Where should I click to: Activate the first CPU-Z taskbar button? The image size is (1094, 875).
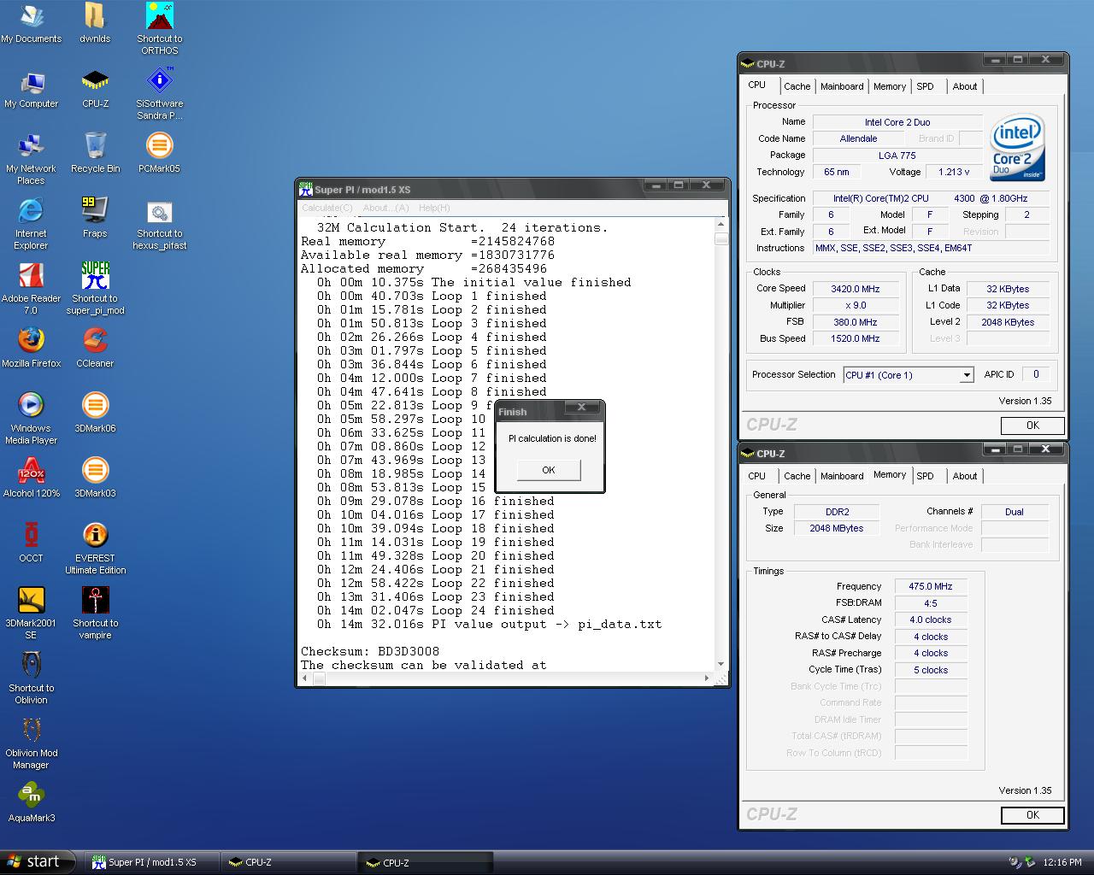pyautogui.click(x=289, y=862)
